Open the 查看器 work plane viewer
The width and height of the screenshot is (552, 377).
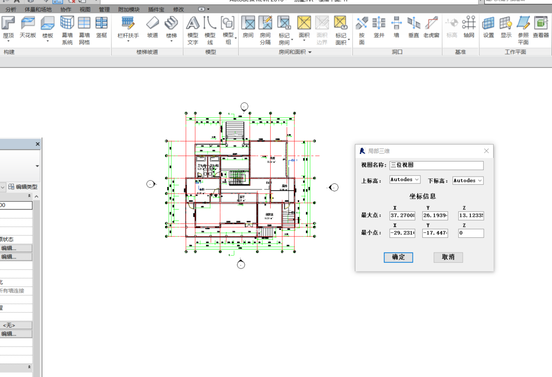pos(541,27)
